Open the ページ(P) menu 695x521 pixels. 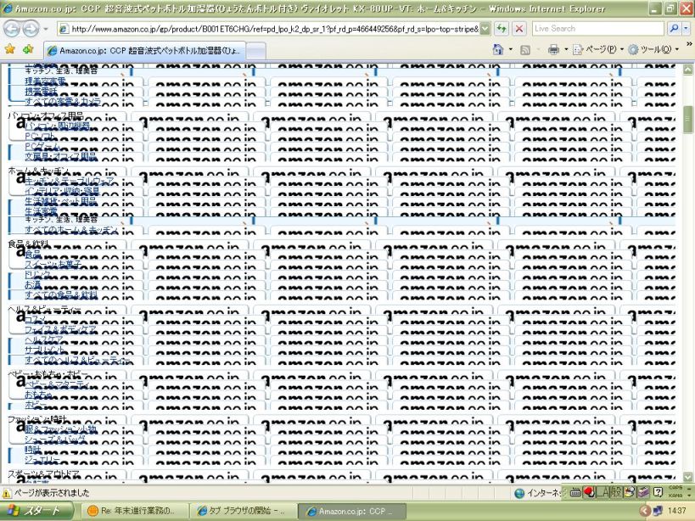(598, 49)
